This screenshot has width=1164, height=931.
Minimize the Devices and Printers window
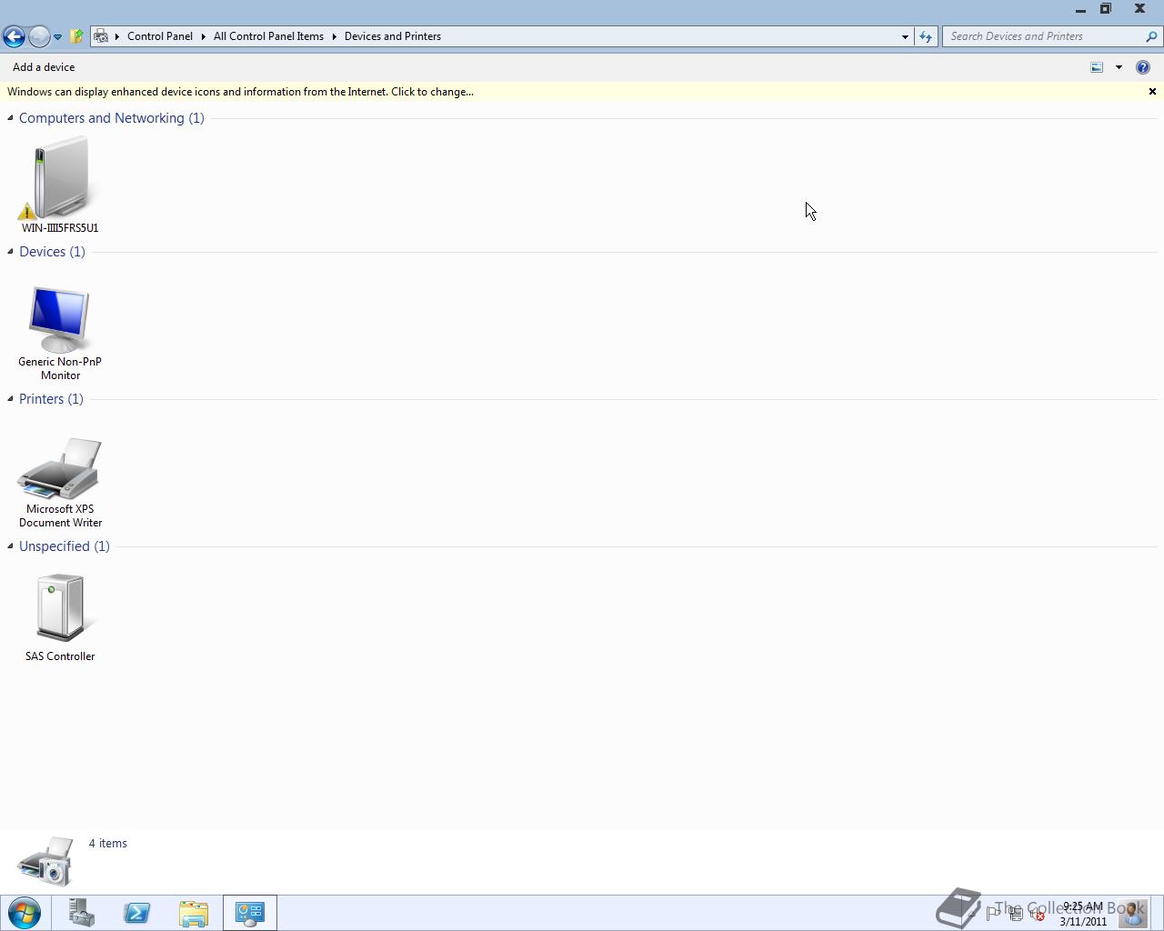pyautogui.click(x=1080, y=9)
